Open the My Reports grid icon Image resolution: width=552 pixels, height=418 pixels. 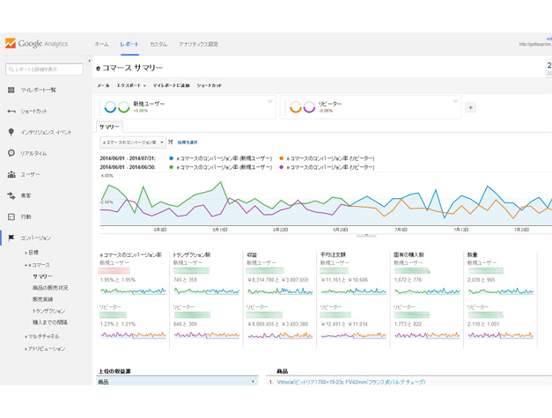click(x=11, y=90)
